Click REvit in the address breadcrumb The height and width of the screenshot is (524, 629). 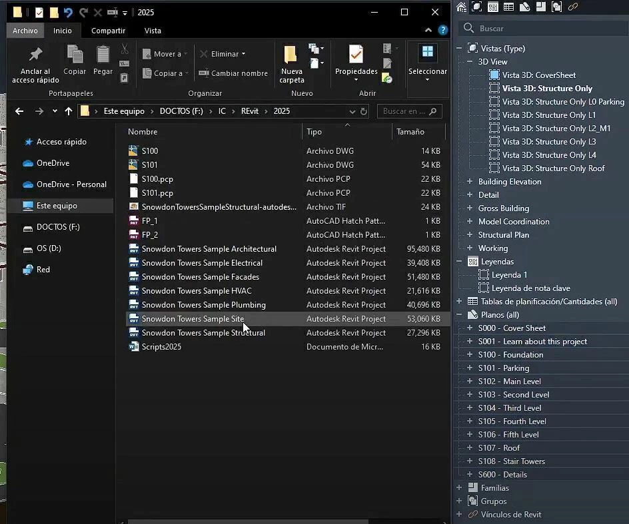click(249, 111)
